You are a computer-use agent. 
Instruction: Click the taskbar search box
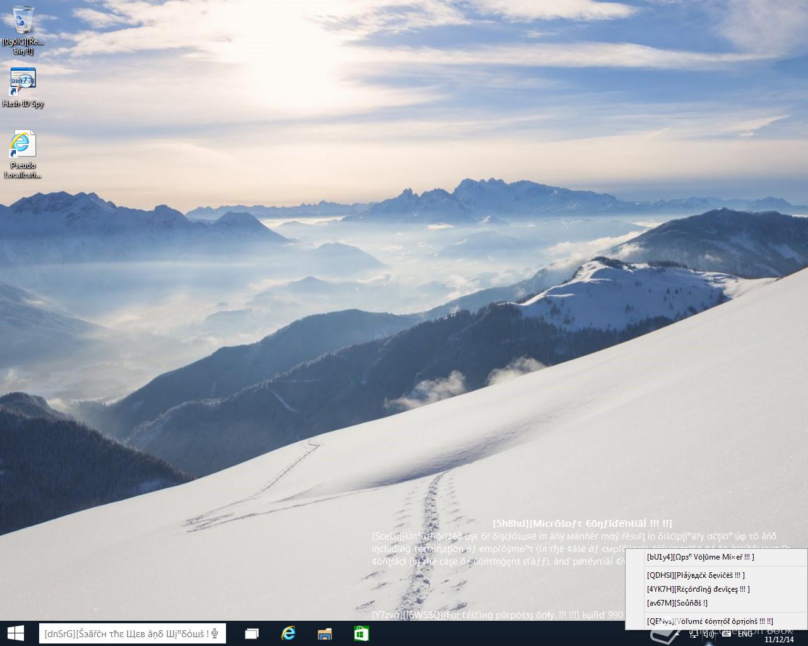[133, 633]
